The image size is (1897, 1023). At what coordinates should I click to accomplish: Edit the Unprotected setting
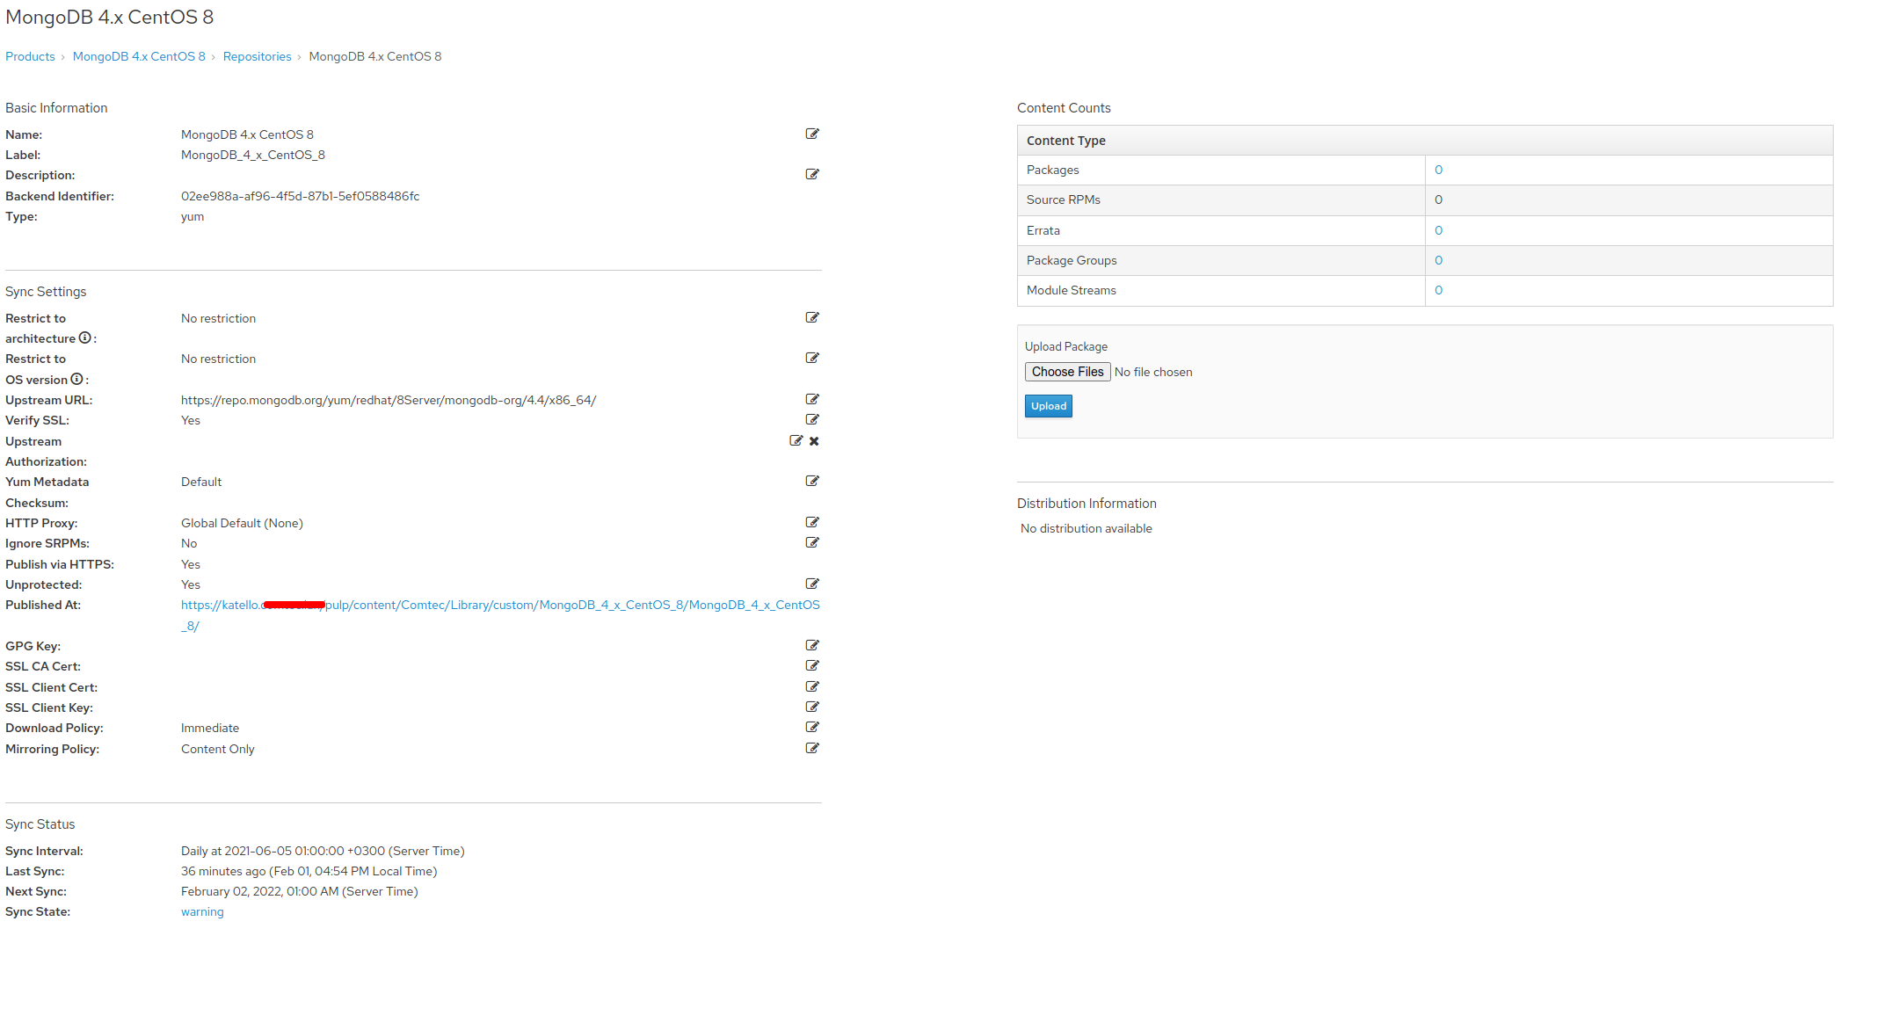click(x=812, y=584)
